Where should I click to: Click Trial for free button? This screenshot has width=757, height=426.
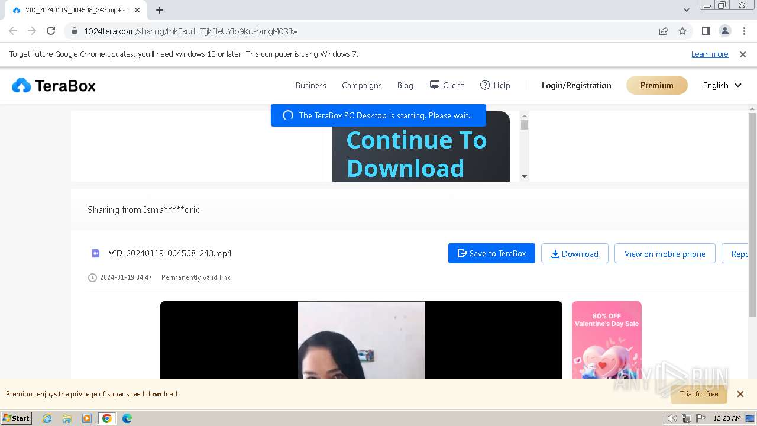coord(699,394)
